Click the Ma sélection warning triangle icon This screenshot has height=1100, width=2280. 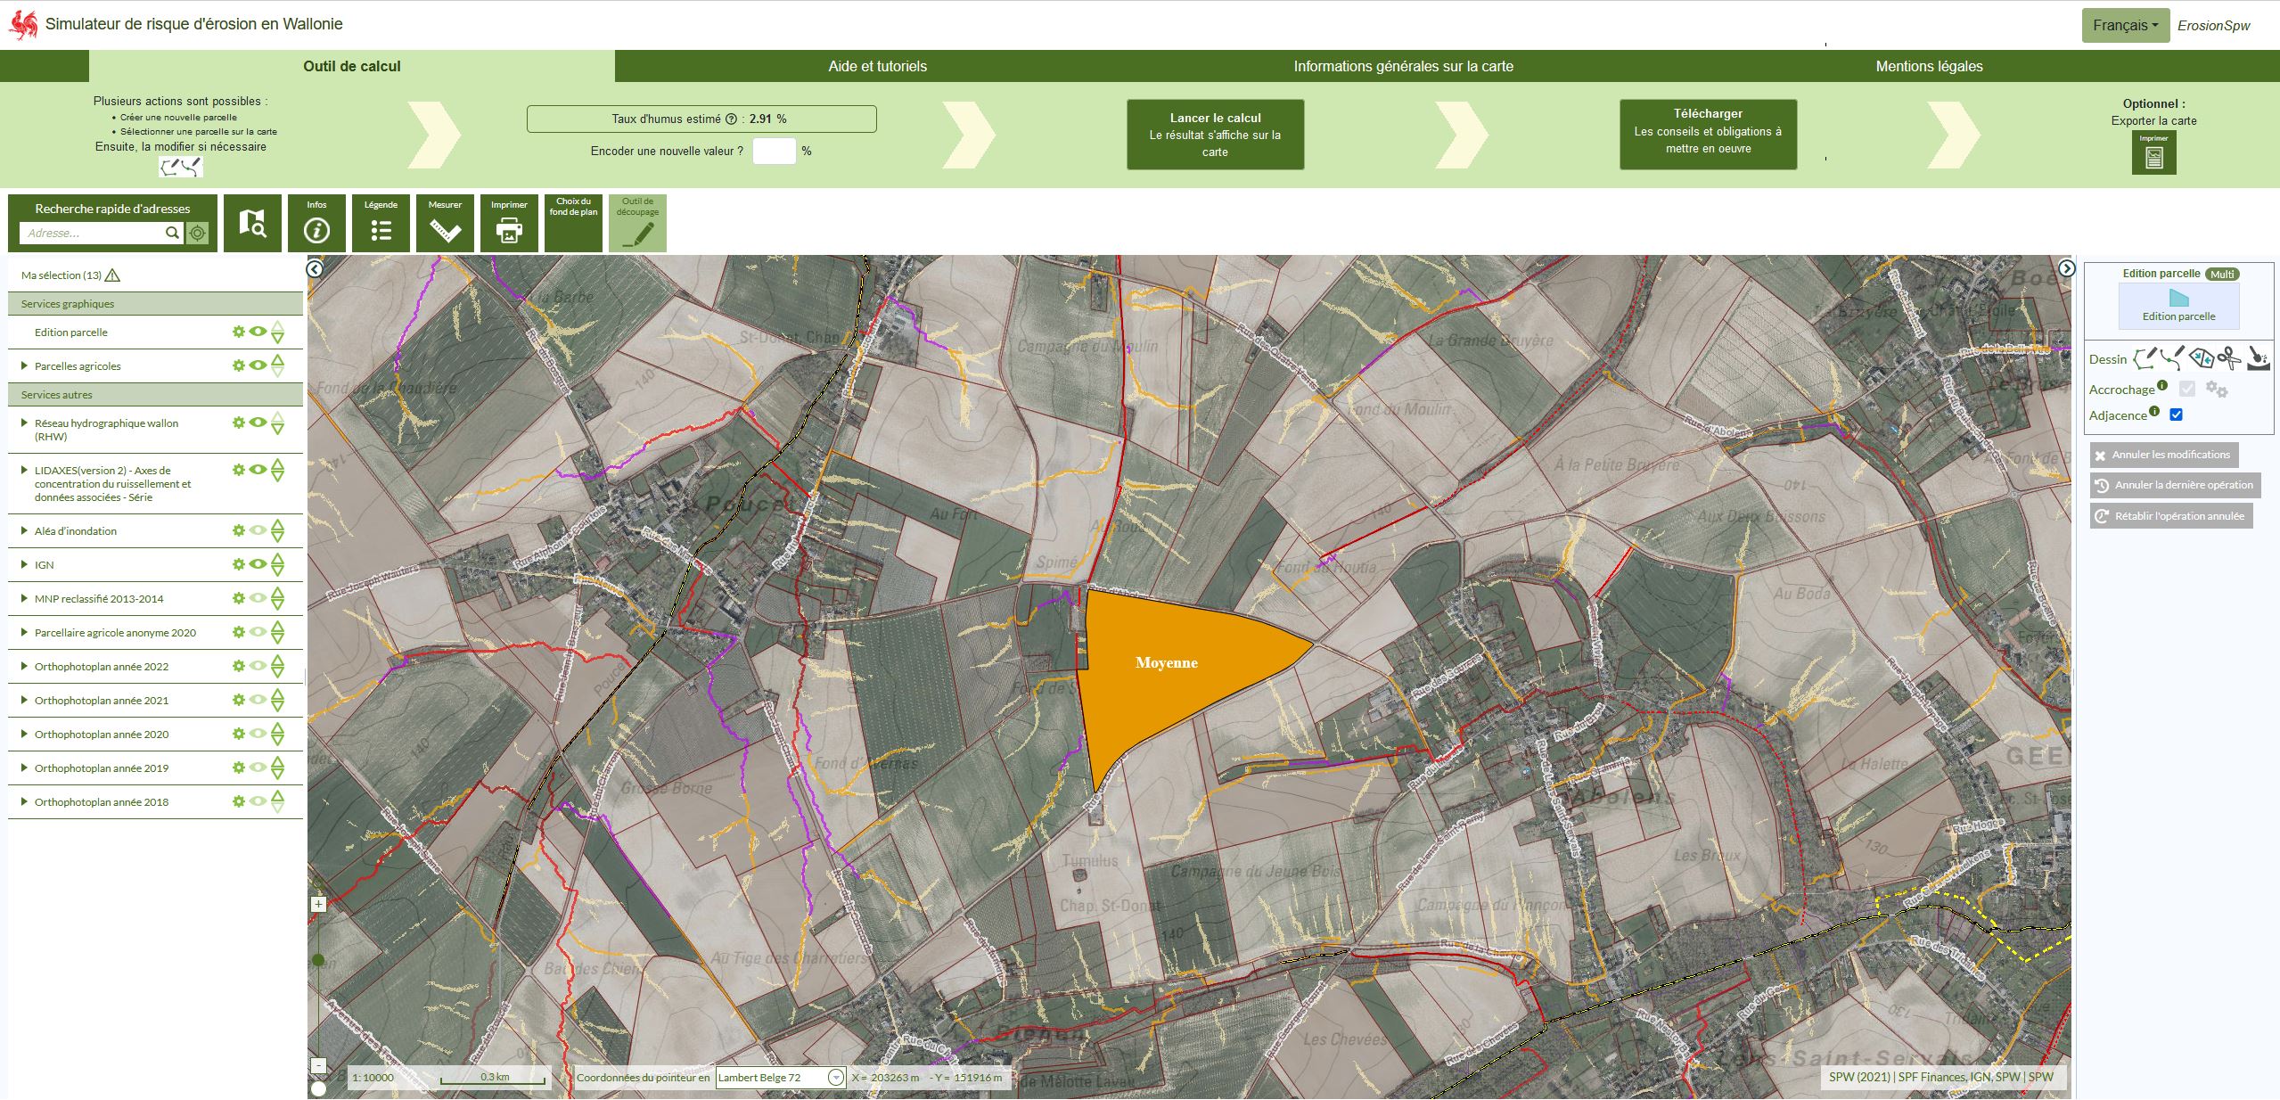[x=112, y=275]
